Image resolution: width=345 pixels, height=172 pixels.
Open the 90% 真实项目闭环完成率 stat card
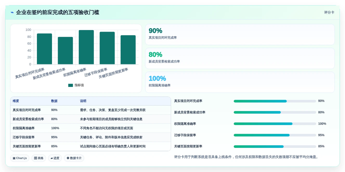(240, 35)
